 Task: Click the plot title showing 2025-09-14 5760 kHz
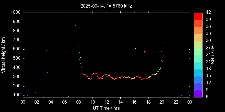click(x=106, y=6)
